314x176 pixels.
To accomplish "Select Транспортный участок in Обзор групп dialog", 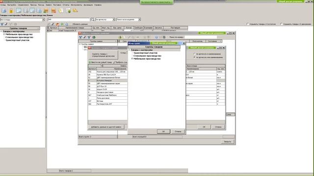I will [145, 53].
